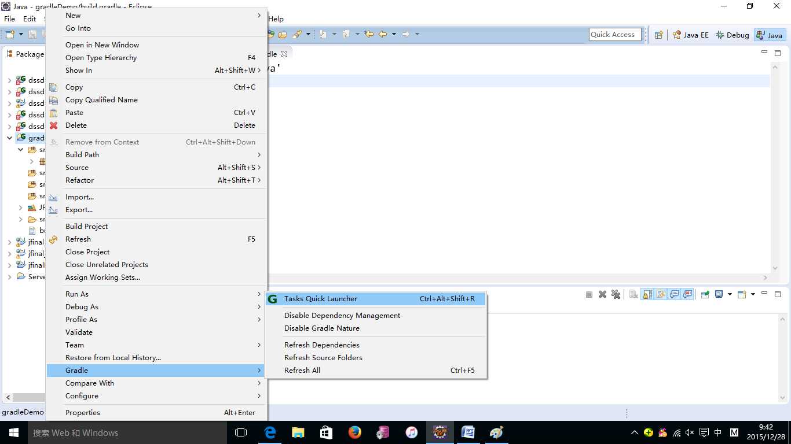791x444 pixels.
Task: Click Delete in the context menu
Action: pyautogui.click(x=156, y=125)
